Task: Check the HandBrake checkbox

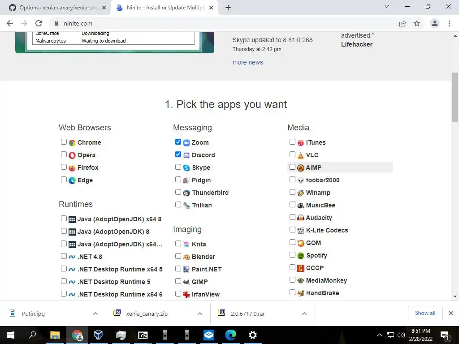Action: [x=292, y=292]
